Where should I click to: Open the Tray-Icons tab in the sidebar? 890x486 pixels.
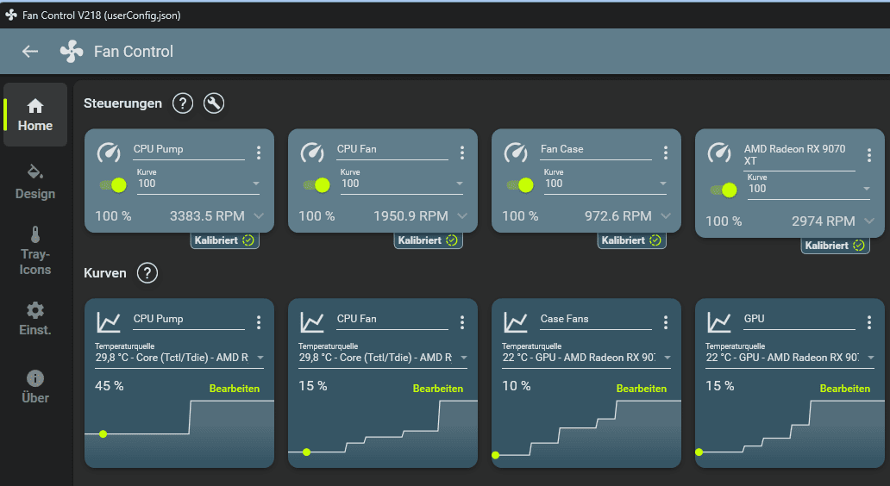[x=35, y=251]
